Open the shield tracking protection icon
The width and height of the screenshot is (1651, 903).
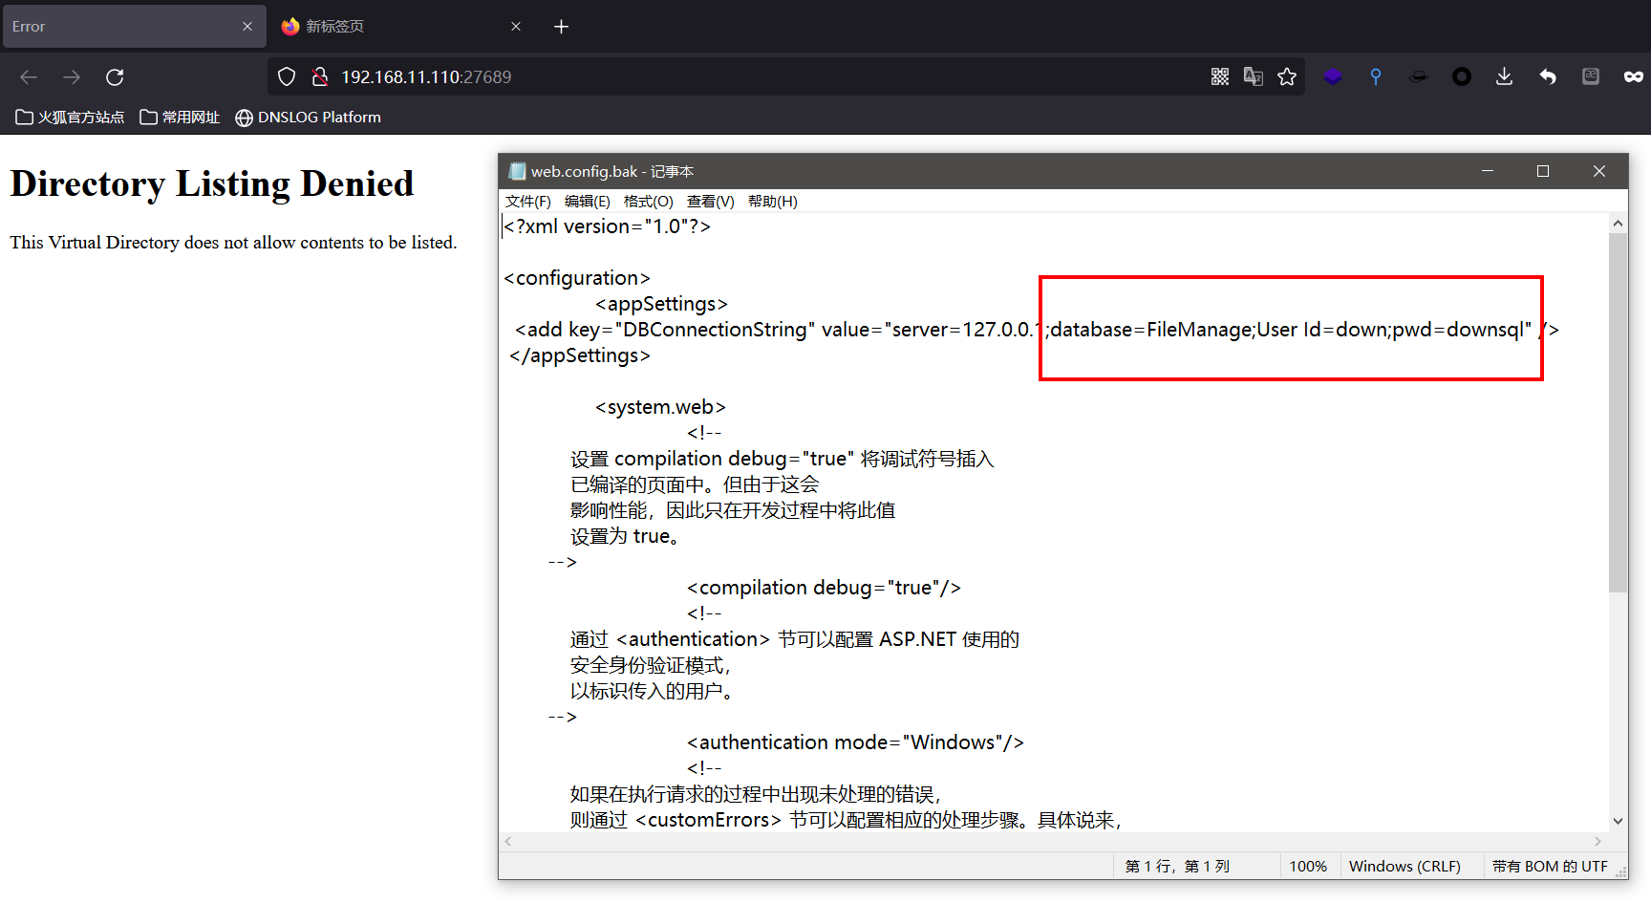point(287,77)
